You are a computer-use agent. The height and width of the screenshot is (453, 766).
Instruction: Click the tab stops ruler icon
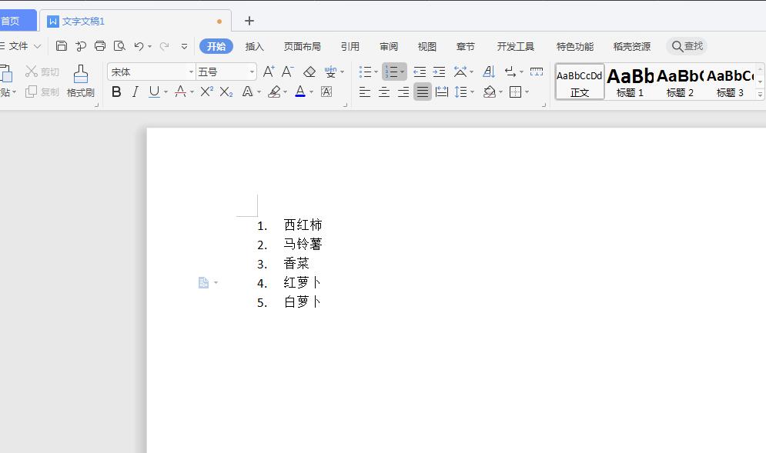[537, 72]
